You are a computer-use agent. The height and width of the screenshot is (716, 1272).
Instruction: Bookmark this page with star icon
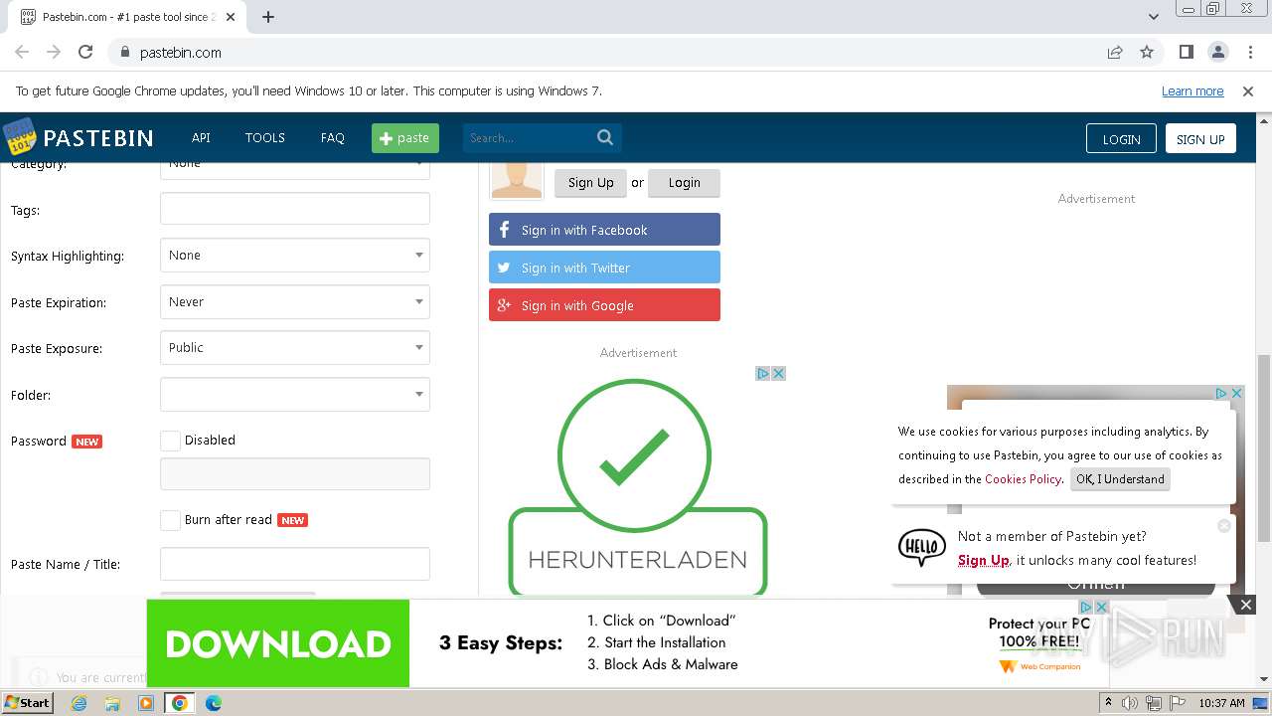coord(1147,52)
